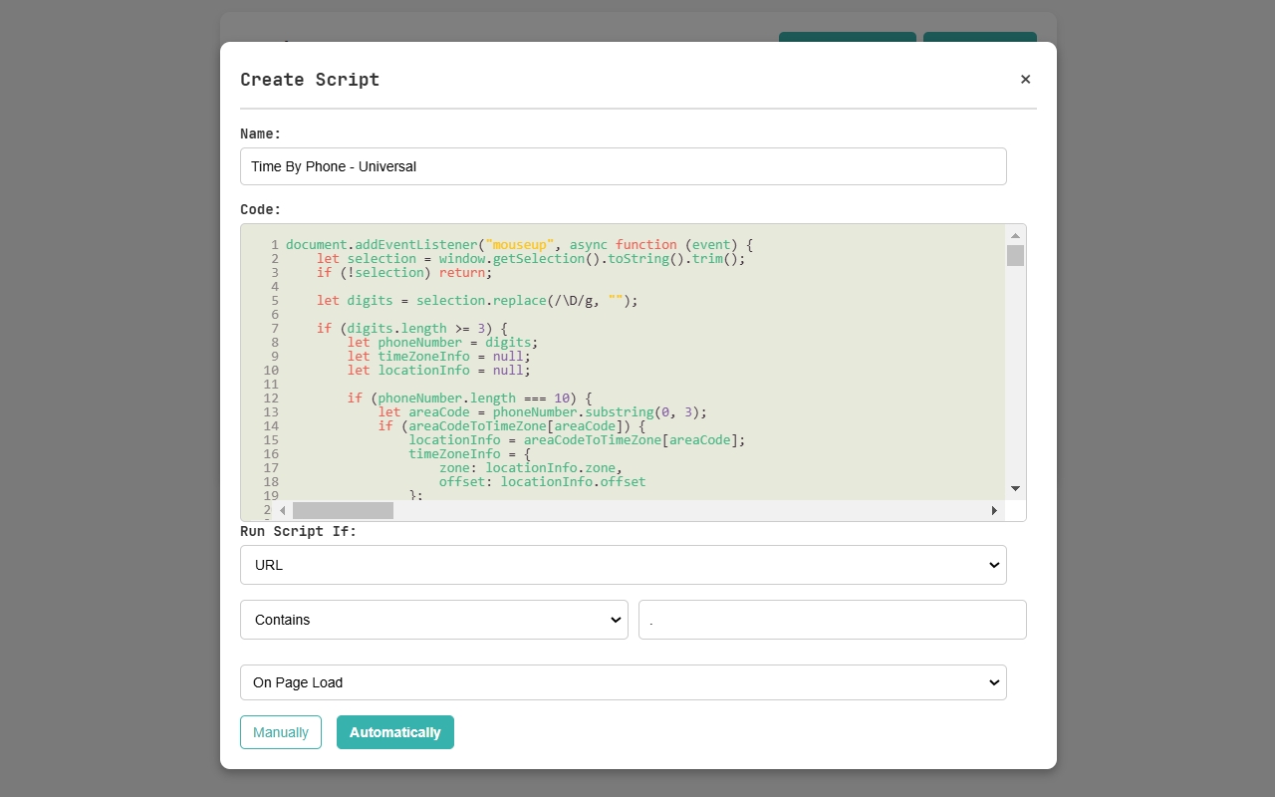Click the code editor scroll-up arrow
This screenshot has height=797, width=1275.
coord(1015,236)
